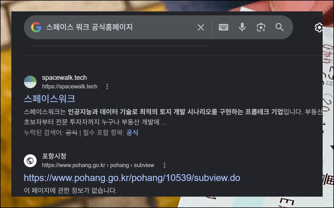
Task: Click the spacewalk.tech site name
Action: pos(64,78)
